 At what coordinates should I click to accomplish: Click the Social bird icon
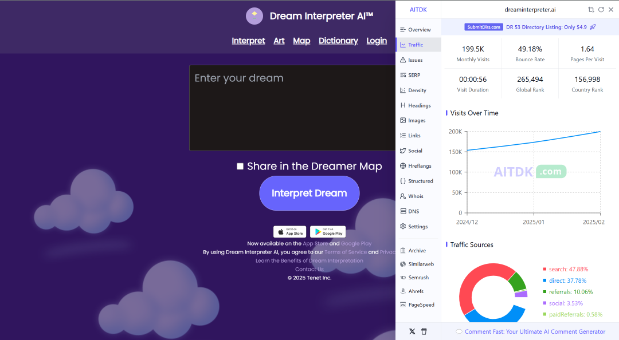(403, 151)
